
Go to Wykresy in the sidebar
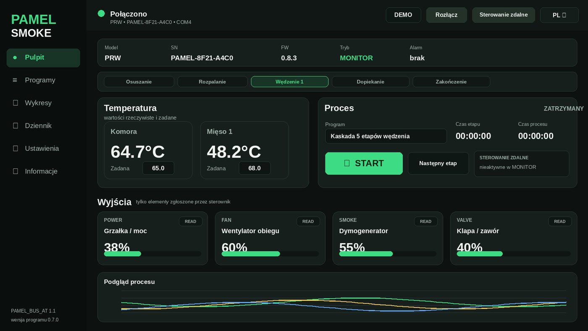point(43,103)
